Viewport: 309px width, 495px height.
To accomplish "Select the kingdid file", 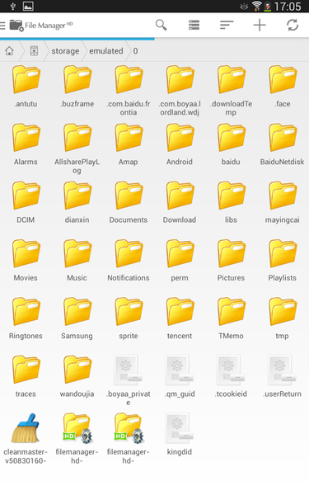I will click(180, 434).
